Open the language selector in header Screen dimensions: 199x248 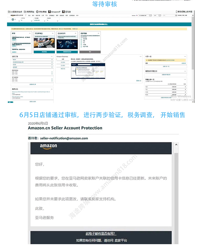158,15
